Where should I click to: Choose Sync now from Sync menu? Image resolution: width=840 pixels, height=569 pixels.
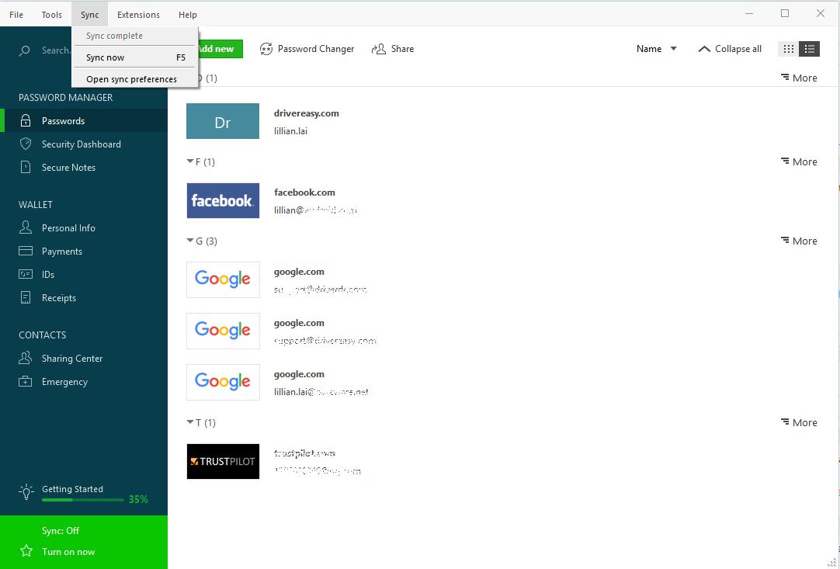pyautogui.click(x=135, y=57)
